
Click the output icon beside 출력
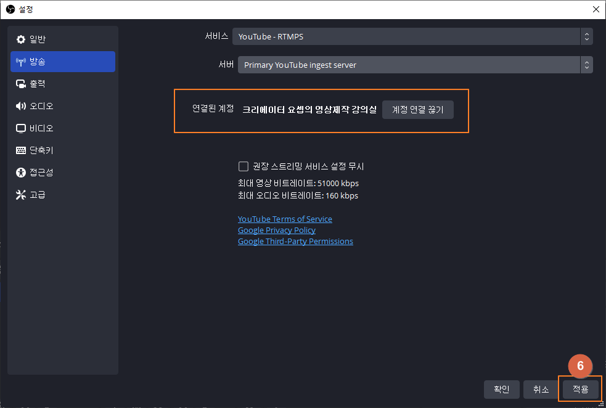[x=20, y=84]
